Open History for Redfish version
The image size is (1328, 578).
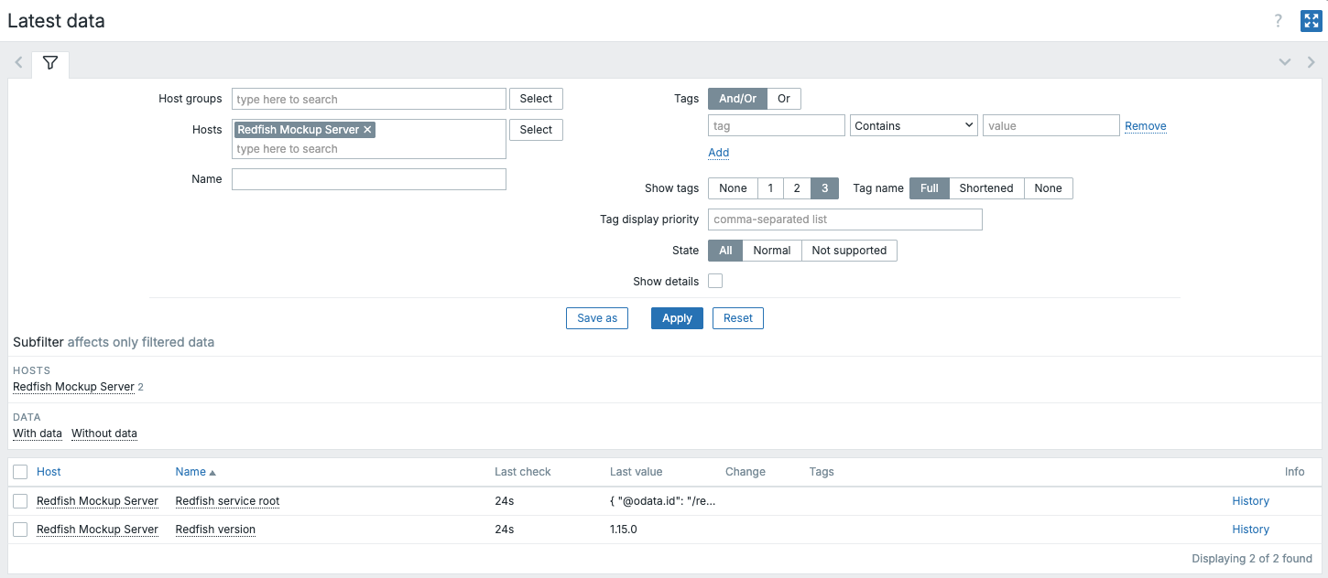1250,530
